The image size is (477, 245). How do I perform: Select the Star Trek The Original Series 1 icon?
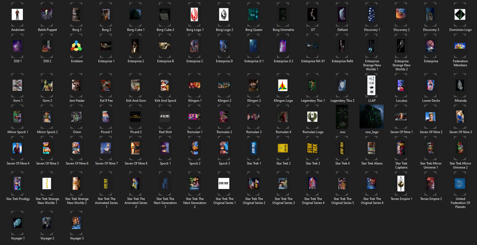tap(224, 184)
